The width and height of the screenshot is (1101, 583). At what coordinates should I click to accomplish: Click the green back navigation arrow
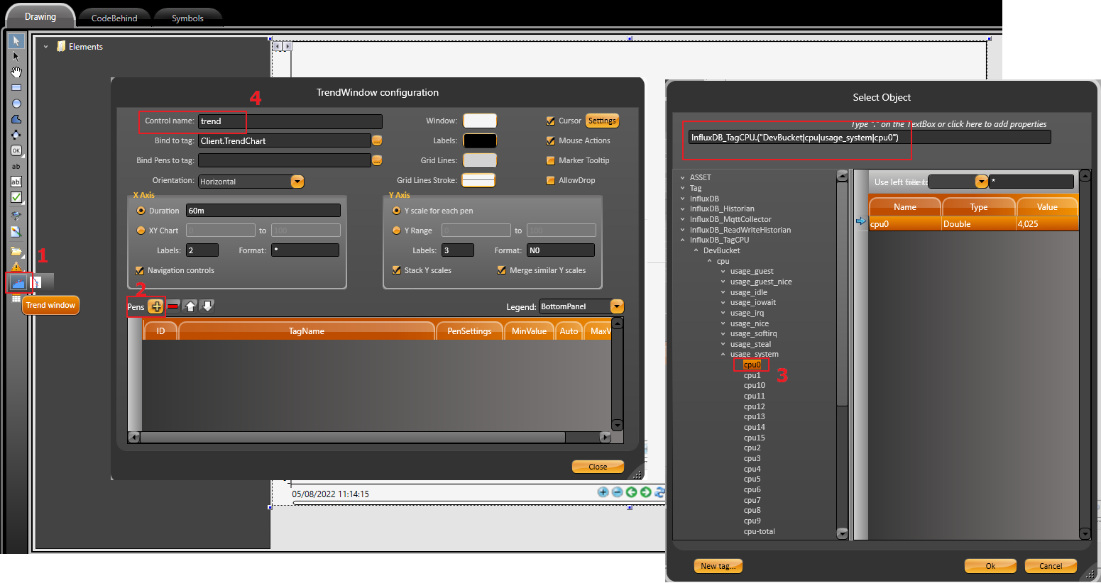[x=631, y=492]
